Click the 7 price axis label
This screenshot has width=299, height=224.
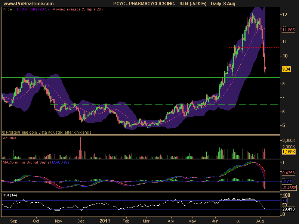tap(284, 97)
